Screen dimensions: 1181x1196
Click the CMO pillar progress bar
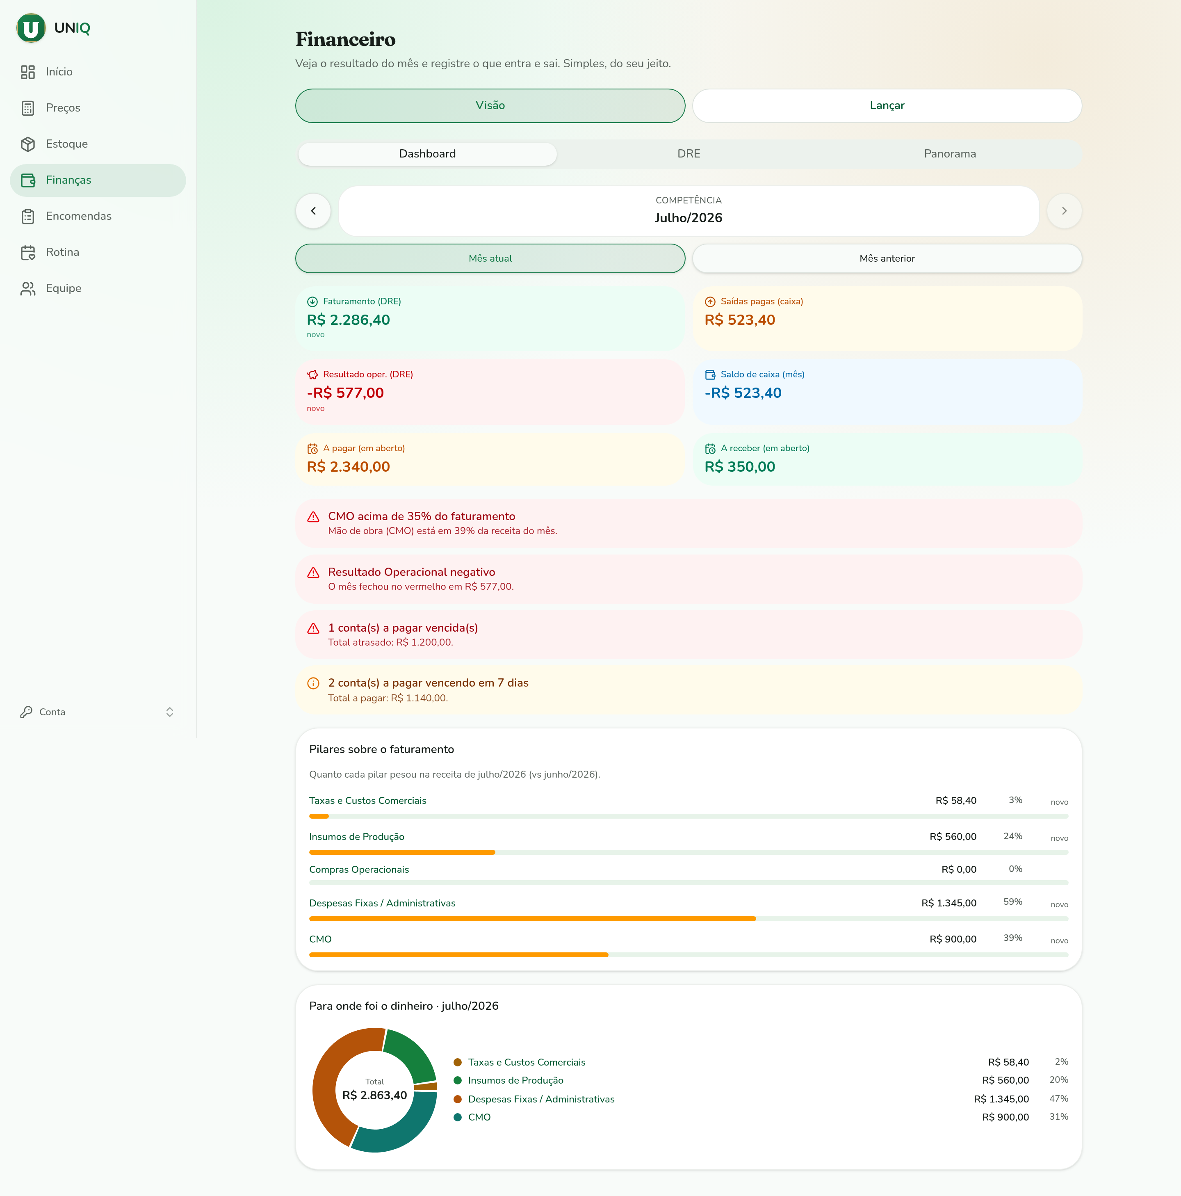[x=688, y=954]
